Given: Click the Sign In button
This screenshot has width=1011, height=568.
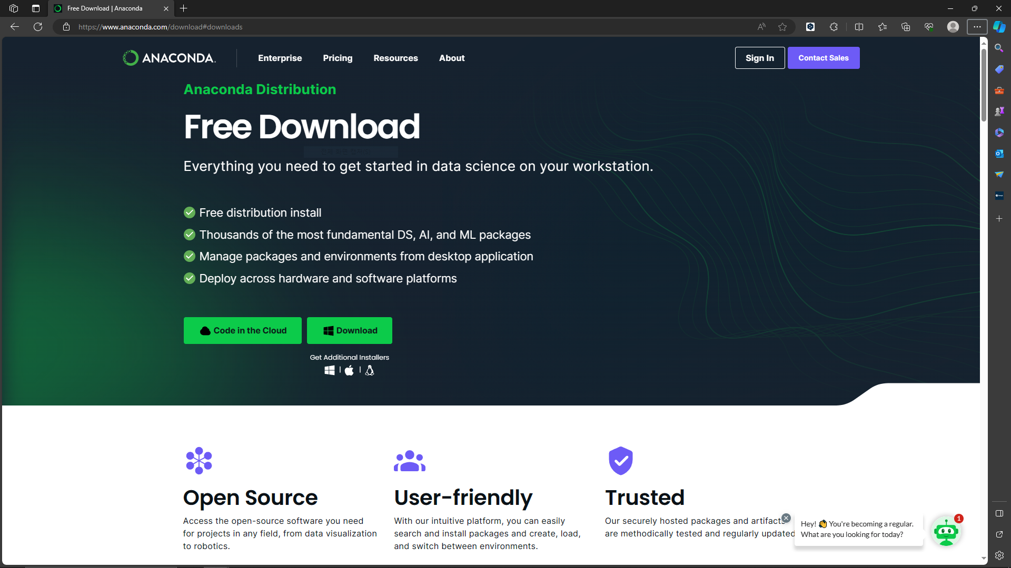Looking at the screenshot, I should tap(759, 58).
